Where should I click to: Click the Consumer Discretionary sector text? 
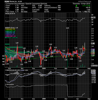point(15,4)
